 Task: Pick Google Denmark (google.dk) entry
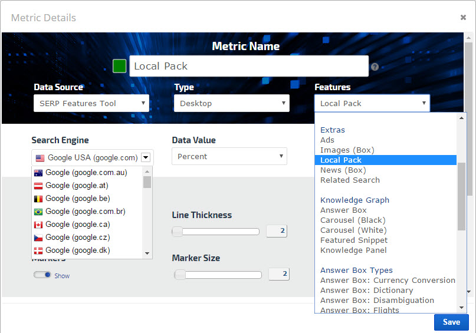coord(77,250)
